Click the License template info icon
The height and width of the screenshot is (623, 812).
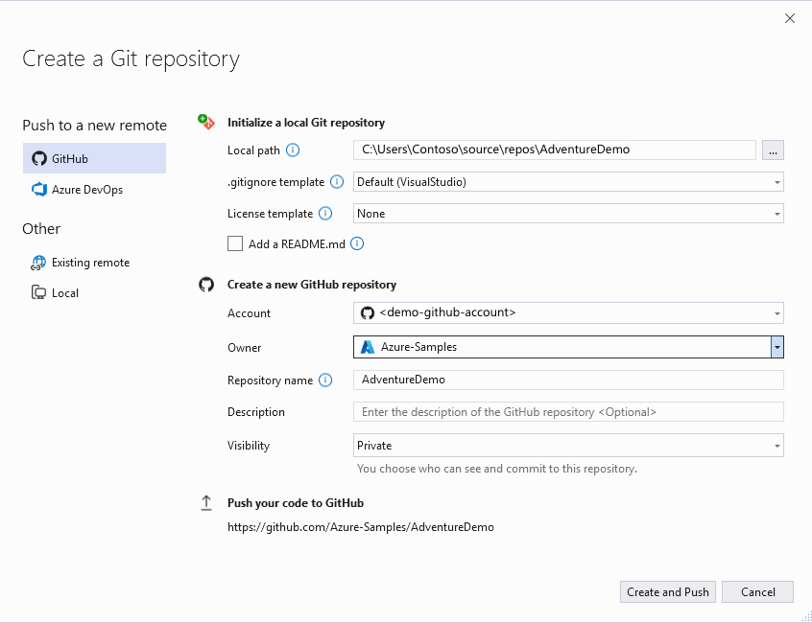click(x=325, y=213)
